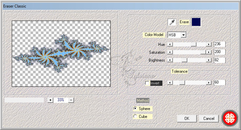
Task: Increase Hue with right arrow
Action: pos(209,45)
